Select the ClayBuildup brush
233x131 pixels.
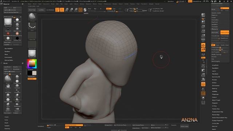pos(17,82)
